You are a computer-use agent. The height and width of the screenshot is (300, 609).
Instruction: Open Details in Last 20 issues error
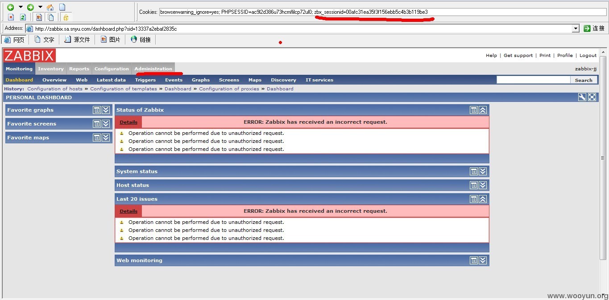click(128, 211)
